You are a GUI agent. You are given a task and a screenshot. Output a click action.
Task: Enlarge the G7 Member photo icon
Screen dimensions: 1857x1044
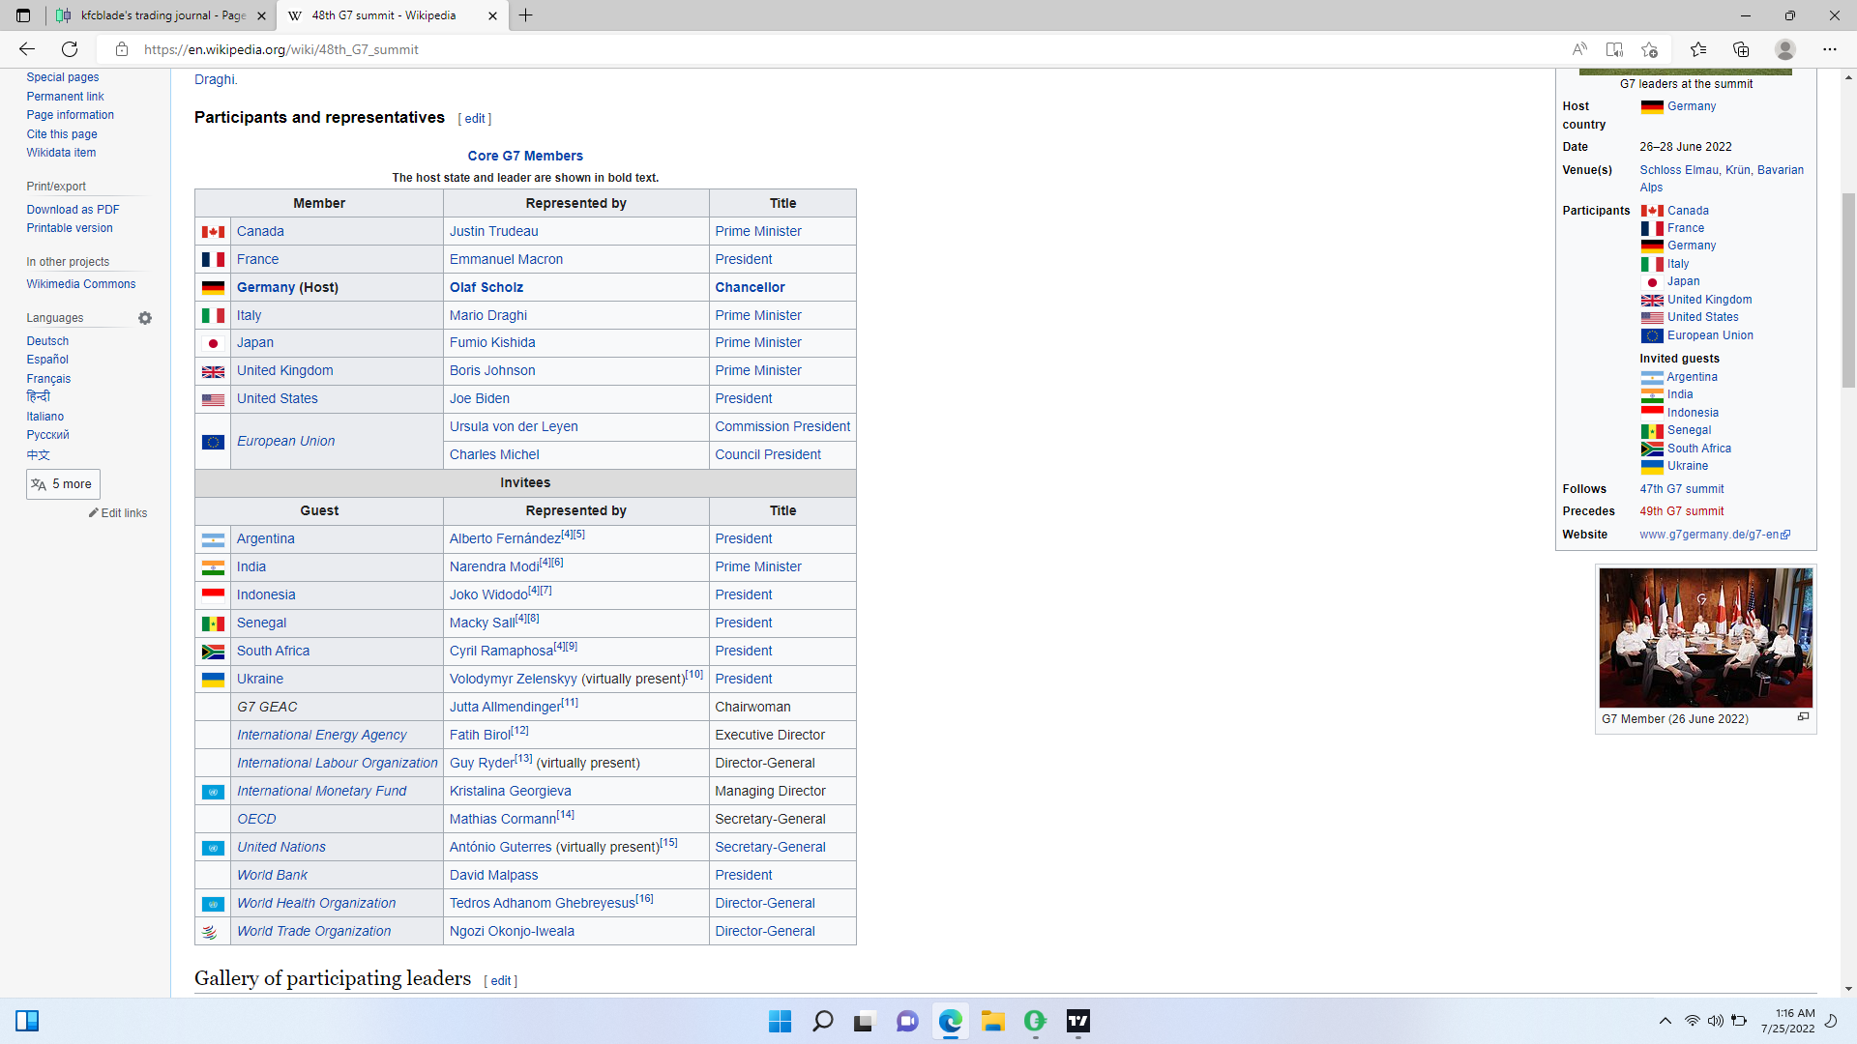click(1803, 717)
